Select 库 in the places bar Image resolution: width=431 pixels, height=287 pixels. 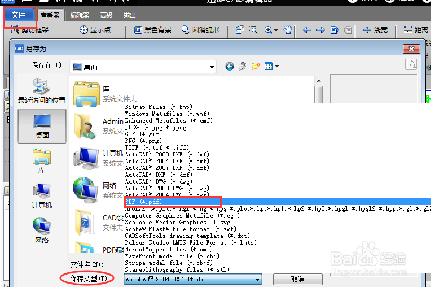click(42, 161)
